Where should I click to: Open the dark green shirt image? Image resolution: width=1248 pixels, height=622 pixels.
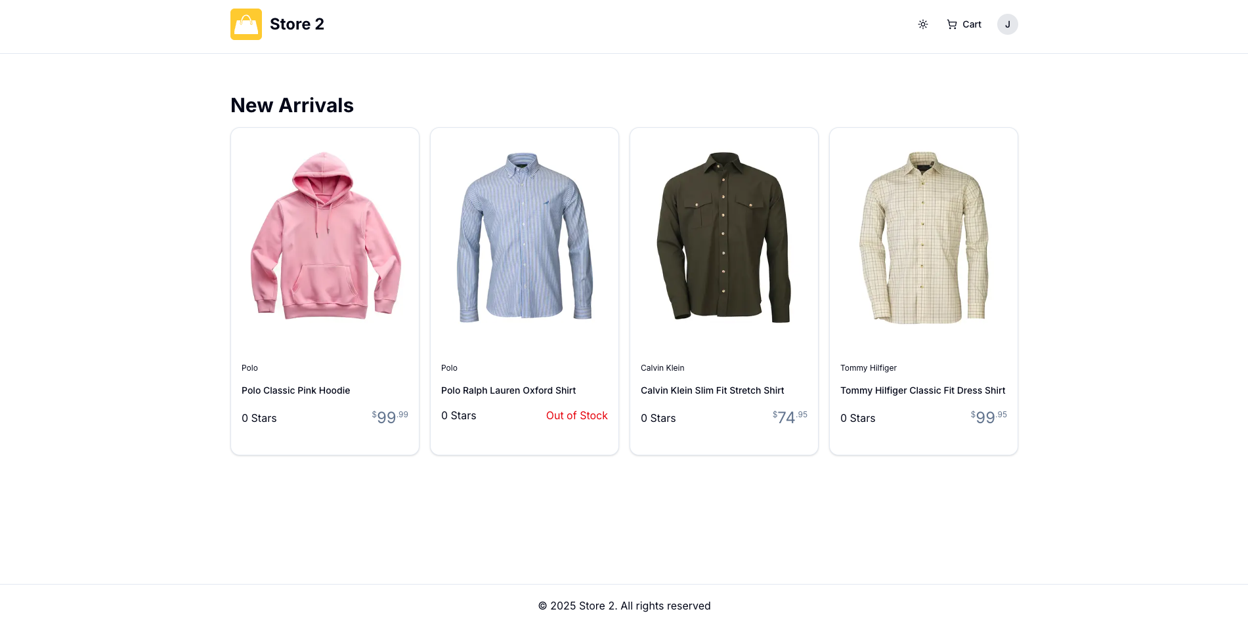724,237
